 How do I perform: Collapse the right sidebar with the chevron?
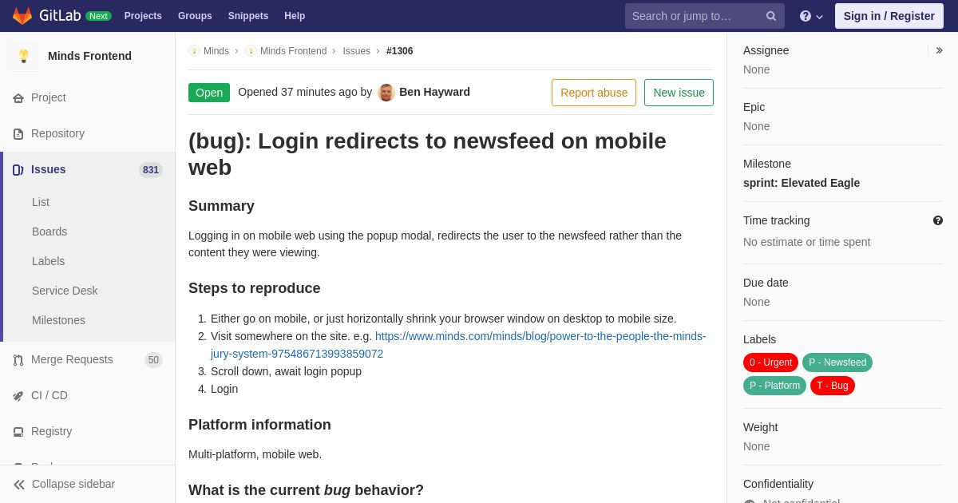click(x=939, y=50)
